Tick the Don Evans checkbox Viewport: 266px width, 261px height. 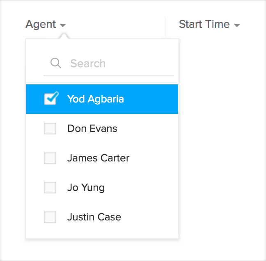(50, 129)
